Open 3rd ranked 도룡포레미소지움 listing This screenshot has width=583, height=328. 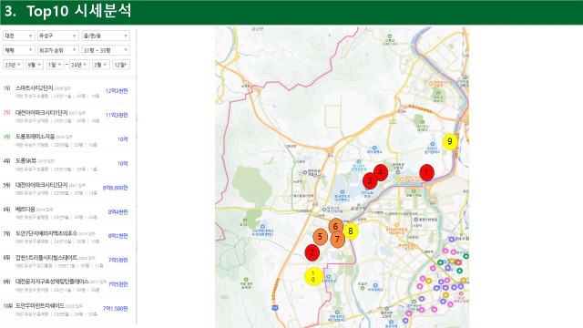[66, 140]
